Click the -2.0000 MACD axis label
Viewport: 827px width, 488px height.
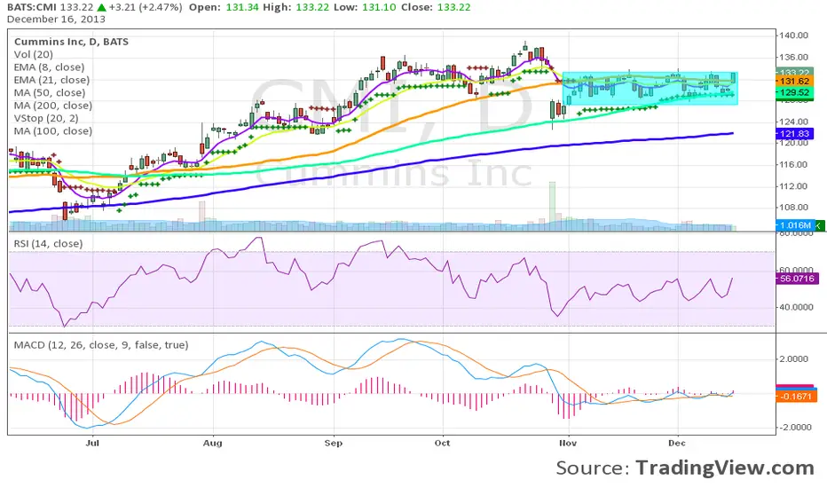coord(795,428)
